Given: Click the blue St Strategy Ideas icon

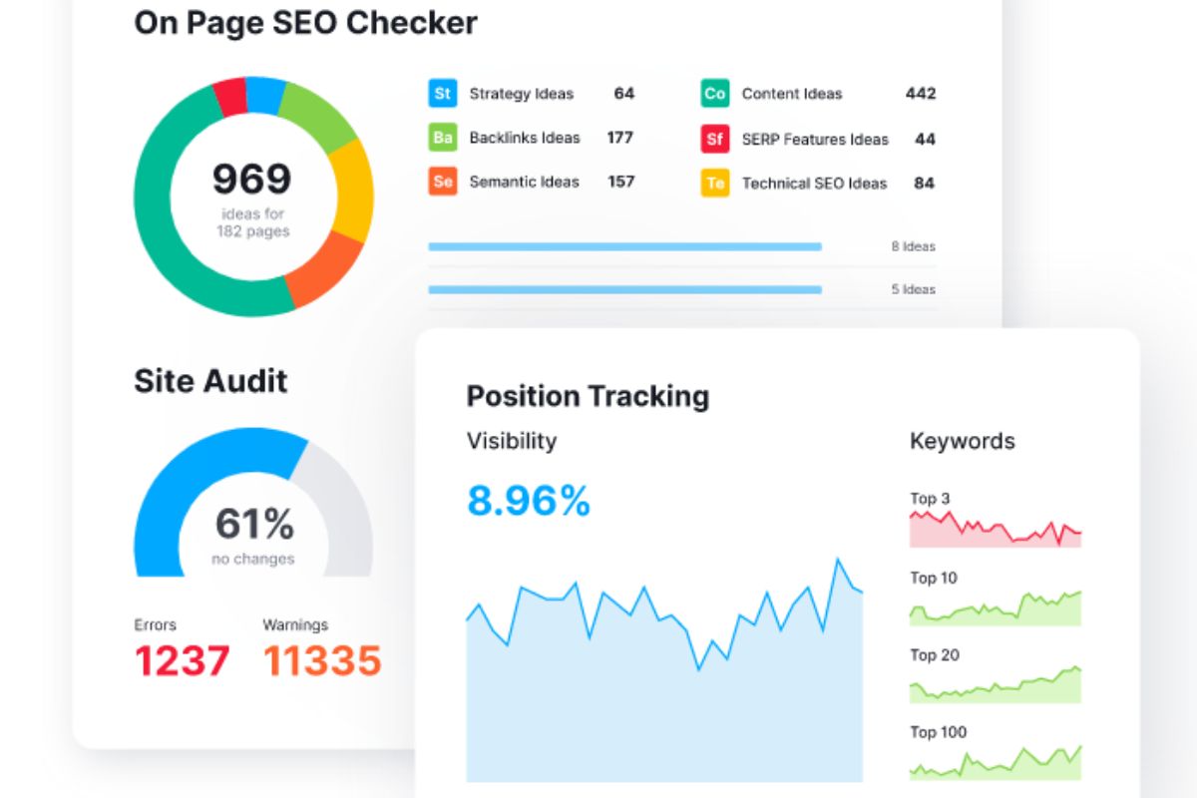Looking at the screenshot, I should 443,94.
